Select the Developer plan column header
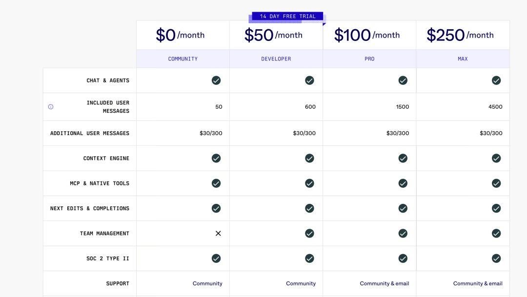This screenshot has width=527, height=297. click(x=276, y=59)
